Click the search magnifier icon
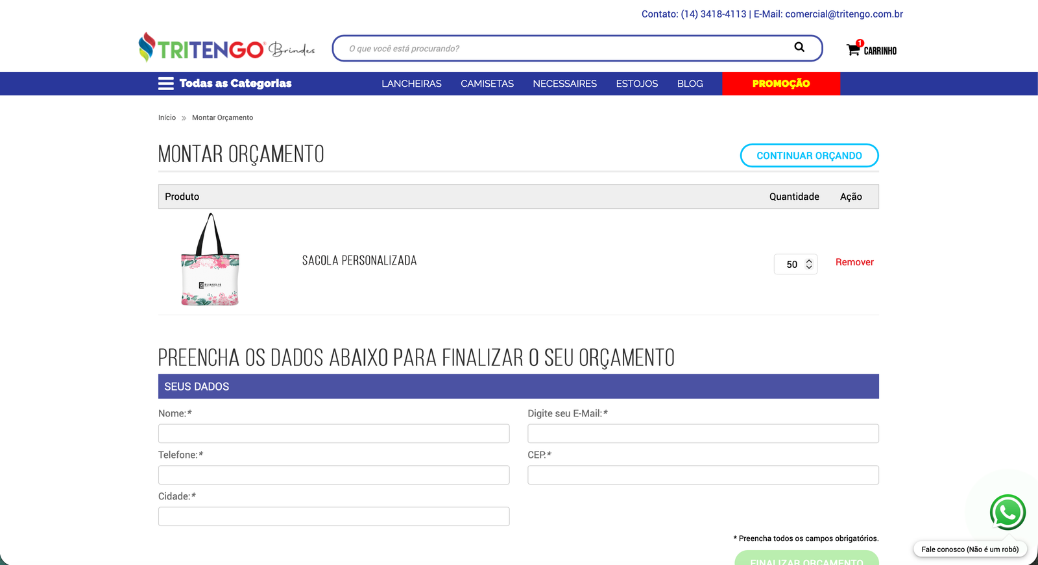1038x565 pixels. click(x=799, y=47)
